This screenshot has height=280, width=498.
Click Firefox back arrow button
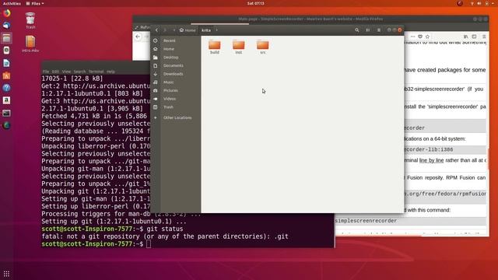[138, 37]
